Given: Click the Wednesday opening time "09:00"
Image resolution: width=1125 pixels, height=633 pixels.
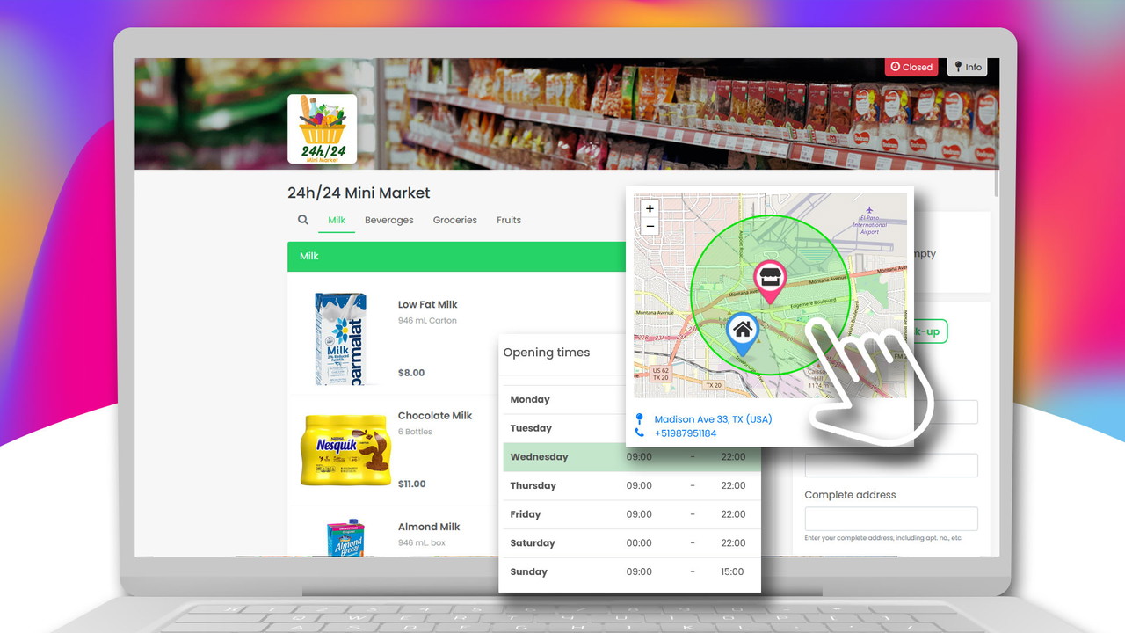Looking at the screenshot, I should point(639,457).
